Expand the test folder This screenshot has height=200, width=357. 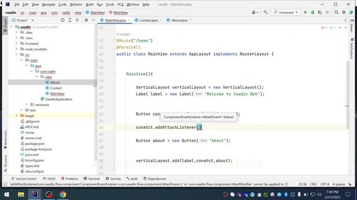(x=21, y=110)
